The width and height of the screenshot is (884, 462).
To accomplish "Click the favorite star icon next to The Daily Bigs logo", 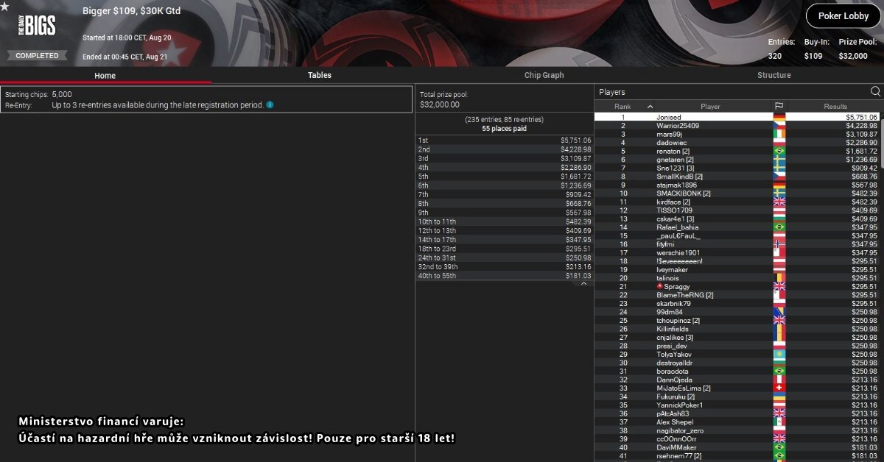I will coord(4,7).
